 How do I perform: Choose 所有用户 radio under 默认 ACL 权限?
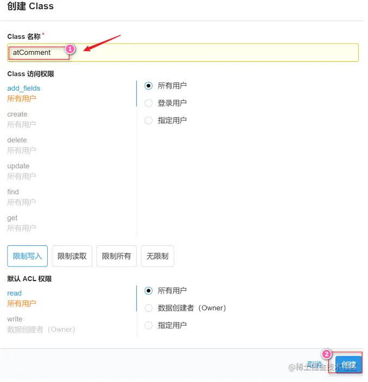point(148,291)
